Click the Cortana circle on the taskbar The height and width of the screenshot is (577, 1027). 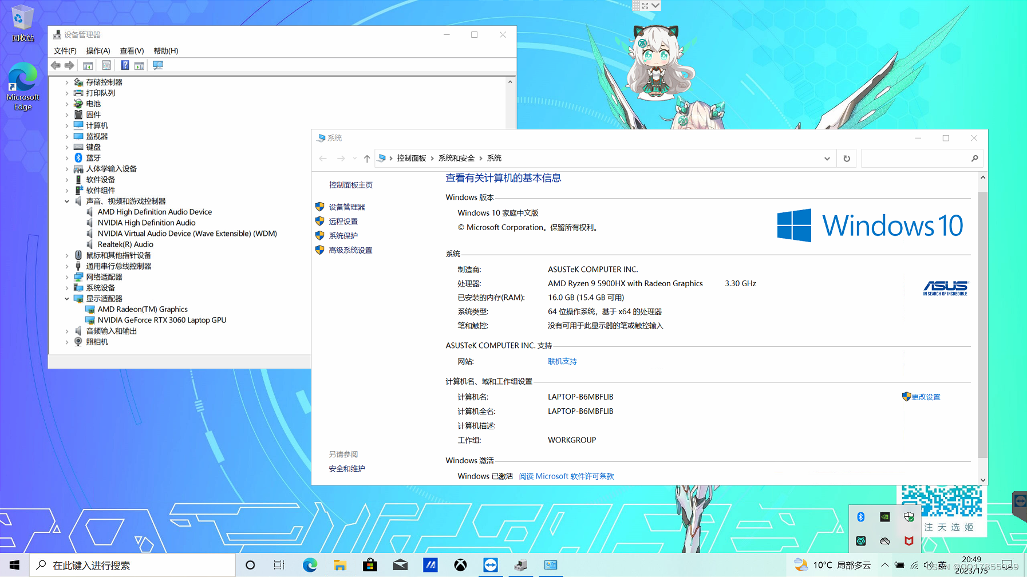click(250, 565)
